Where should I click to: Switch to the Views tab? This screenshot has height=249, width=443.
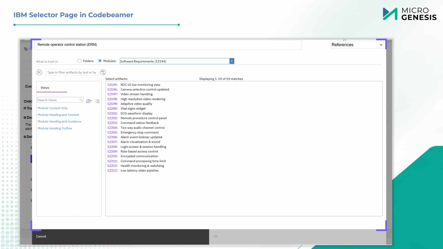(x=45, y=88)
